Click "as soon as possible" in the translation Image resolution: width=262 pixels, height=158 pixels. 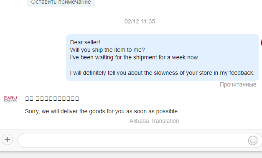tap(153, 111)
